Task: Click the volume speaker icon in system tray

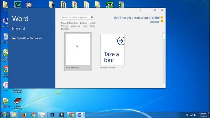Action: tap(195, 115)
